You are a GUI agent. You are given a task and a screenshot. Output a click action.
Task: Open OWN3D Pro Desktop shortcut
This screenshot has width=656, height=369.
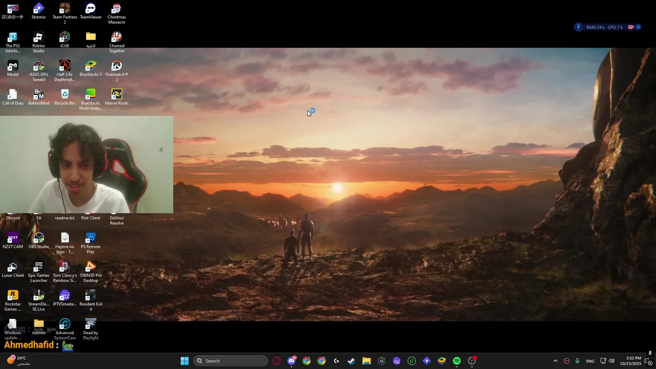91,272
